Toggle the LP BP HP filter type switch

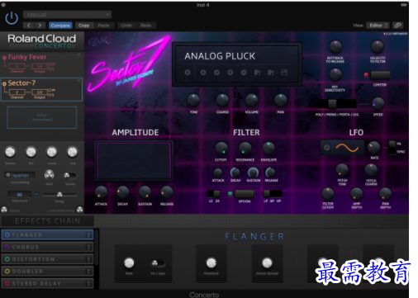(273, 193)
